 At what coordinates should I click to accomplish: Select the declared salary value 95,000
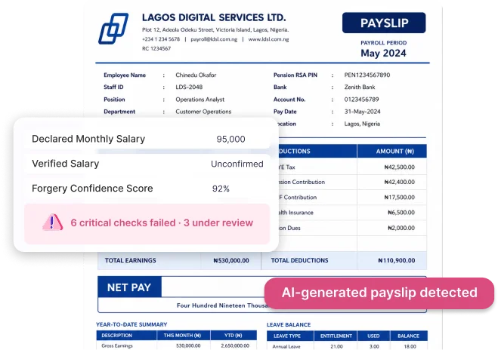click(230, 140)
